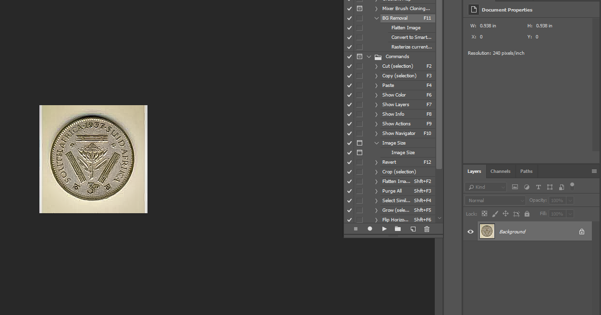Collapse the BG Removal action

click(377, 18)
